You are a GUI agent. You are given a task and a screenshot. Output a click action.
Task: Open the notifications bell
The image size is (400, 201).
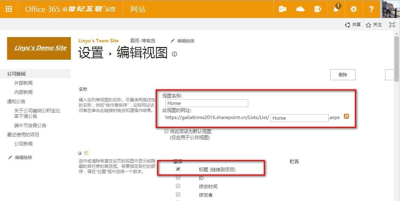(x=336, y=9)
